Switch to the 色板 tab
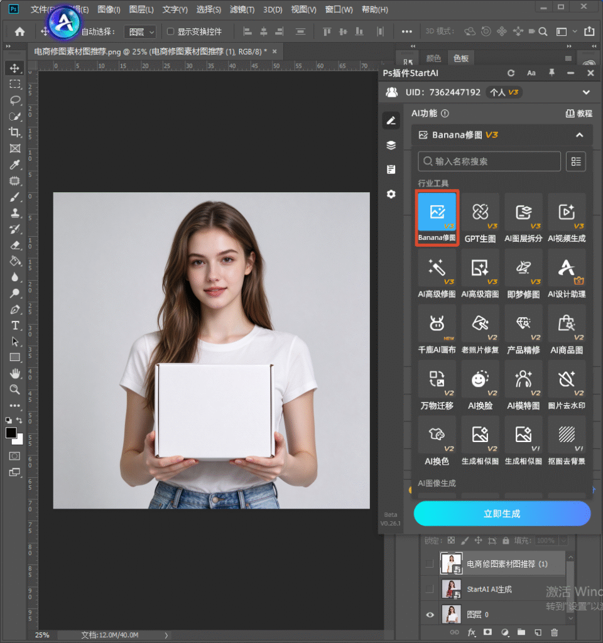 click(x=460, y=58)
